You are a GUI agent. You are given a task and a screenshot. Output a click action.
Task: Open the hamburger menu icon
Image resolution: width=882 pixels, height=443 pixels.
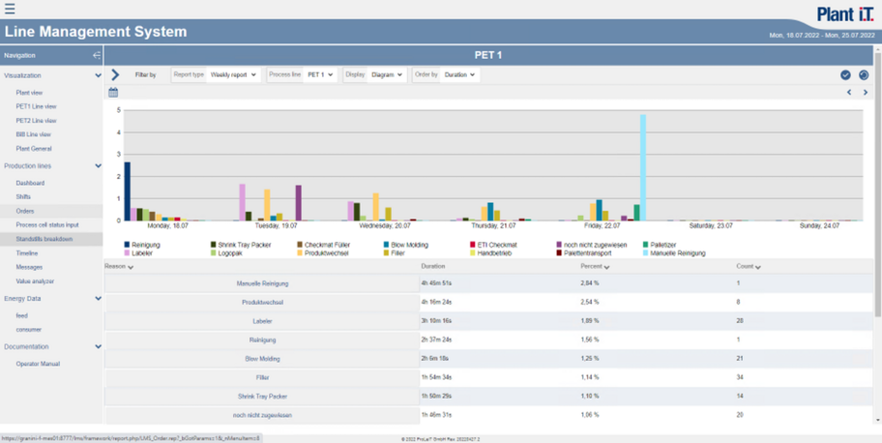point(10,9)
